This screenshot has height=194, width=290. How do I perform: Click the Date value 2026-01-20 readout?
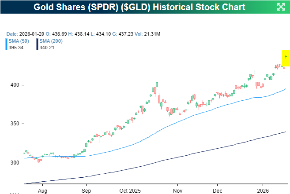coord(29,33)
